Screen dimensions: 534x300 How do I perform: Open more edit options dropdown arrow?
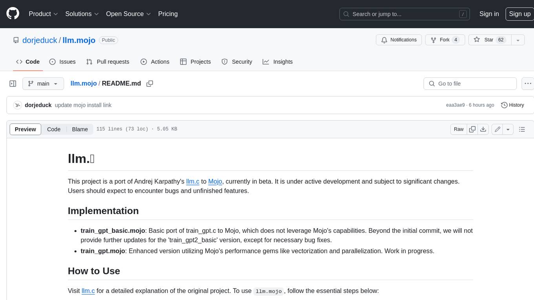tap(508, 129)
